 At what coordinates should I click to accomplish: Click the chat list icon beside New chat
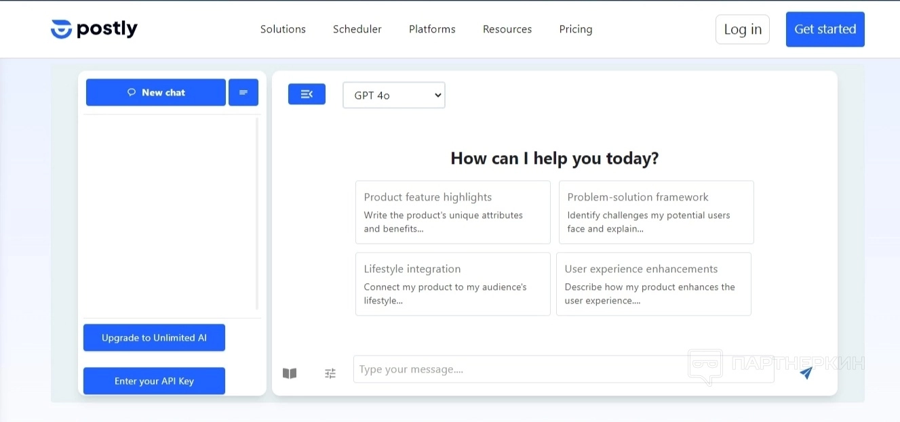pos(243,93)
